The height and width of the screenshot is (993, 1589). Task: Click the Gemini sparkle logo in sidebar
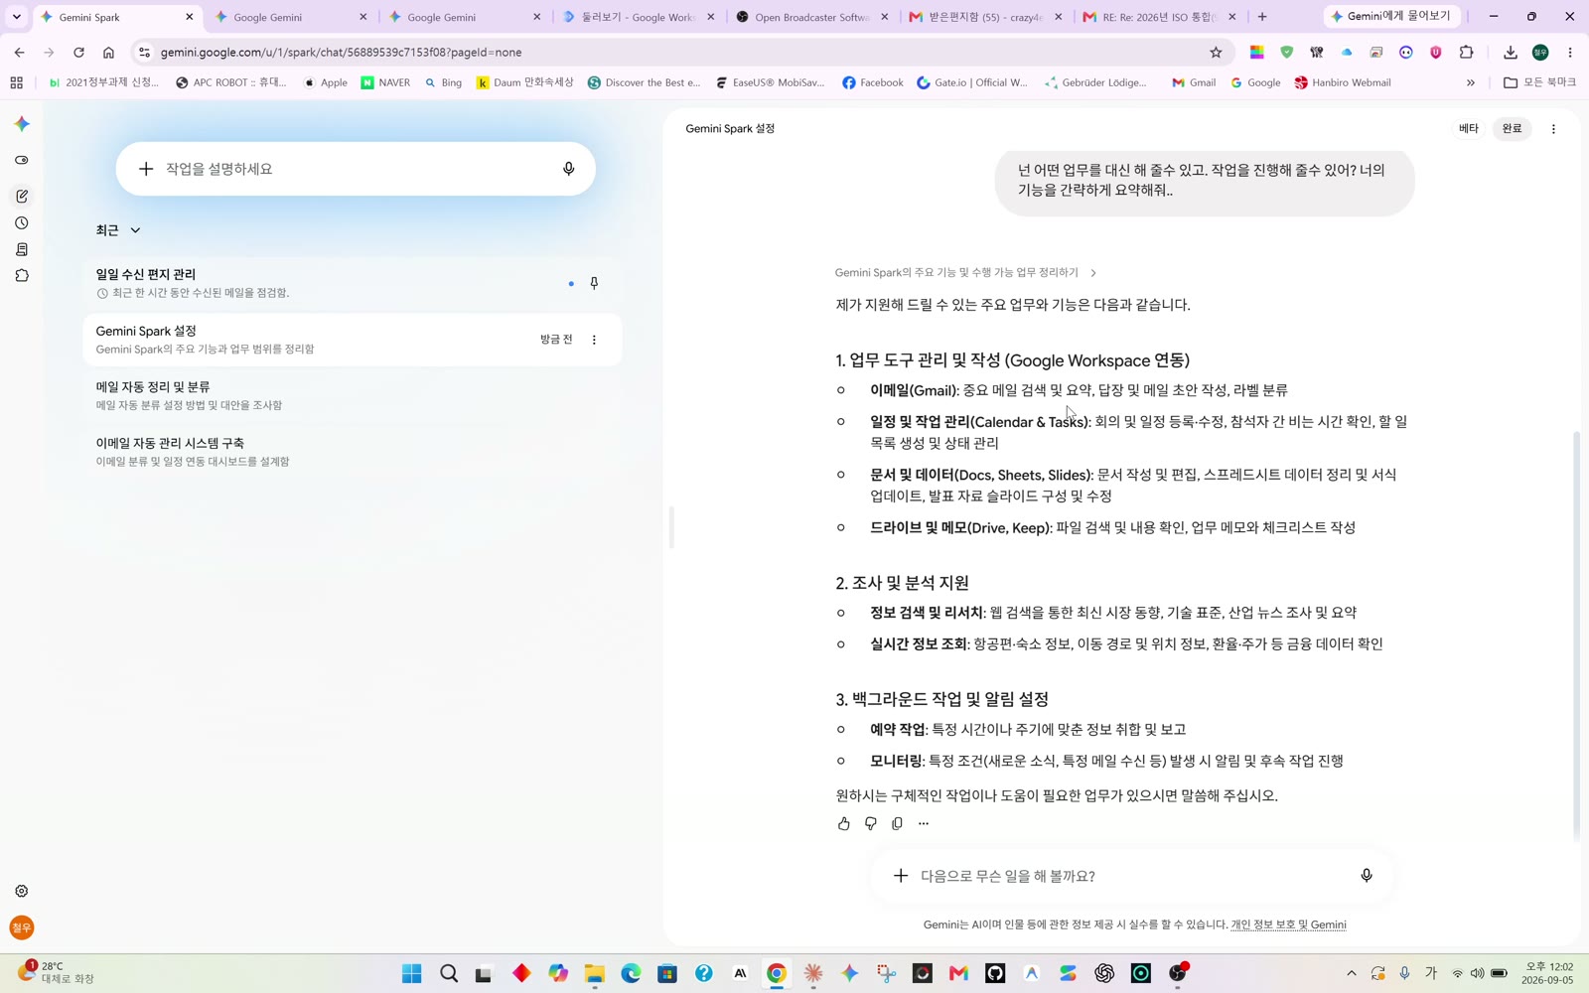click(x=22, y=124)
